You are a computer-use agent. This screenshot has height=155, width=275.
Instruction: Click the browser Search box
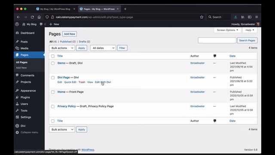pyautogui.click(x=219, y=17)
